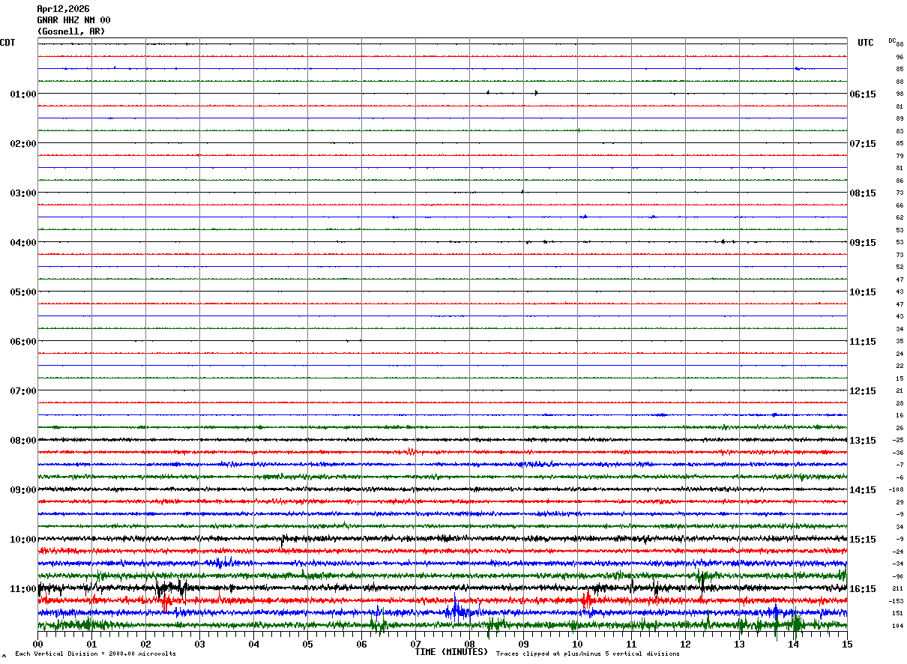The image size is (907, 664).
Task: Select the station code GNAR HHZ NM 00
Action: (x=73, y=20)
